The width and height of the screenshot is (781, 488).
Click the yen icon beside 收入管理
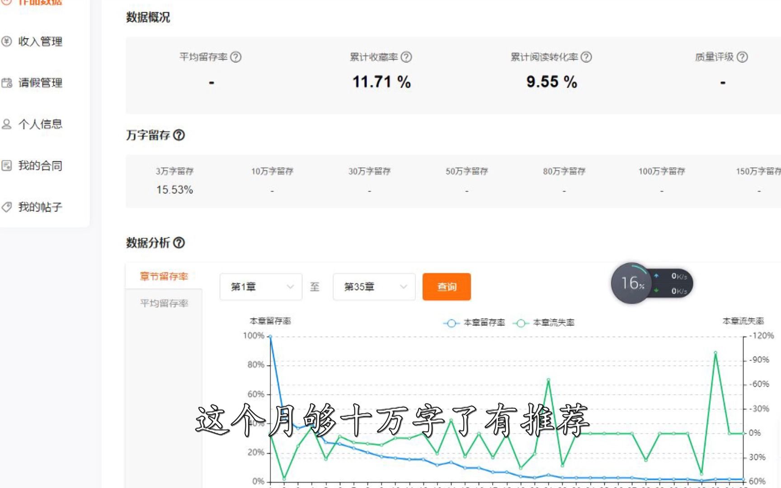coord(6,42)
